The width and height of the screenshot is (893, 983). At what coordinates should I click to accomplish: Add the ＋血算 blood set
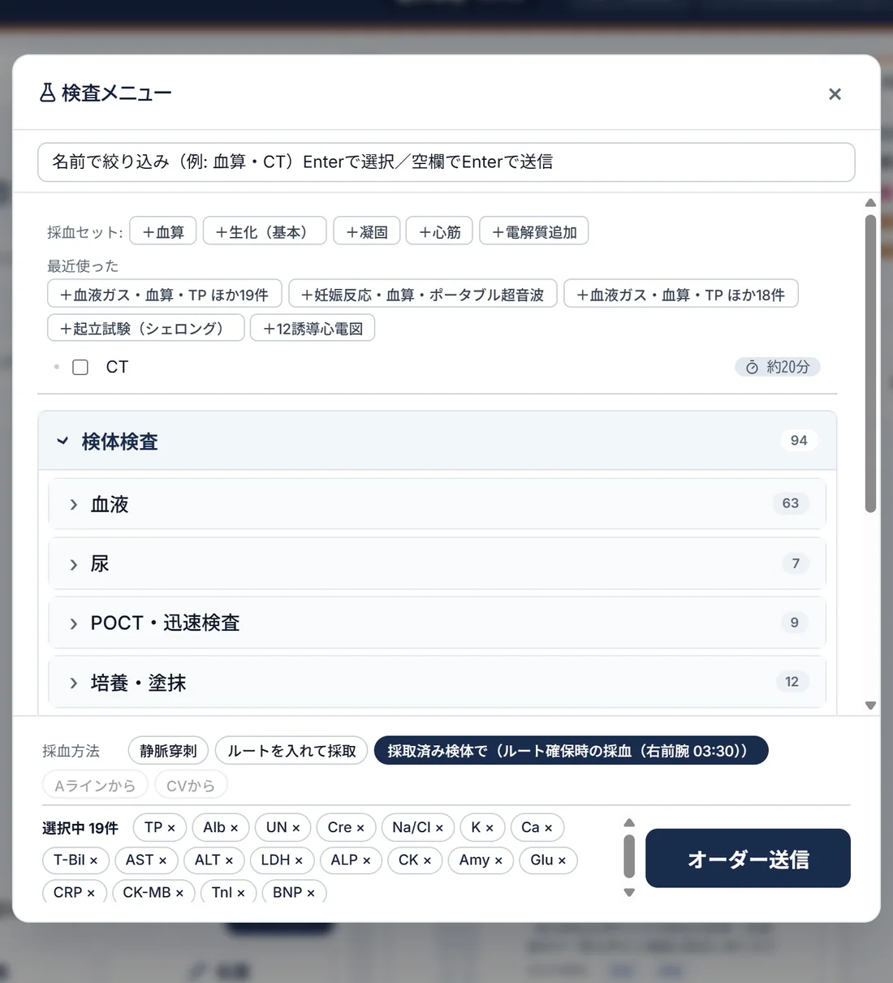tap(163, 231)
